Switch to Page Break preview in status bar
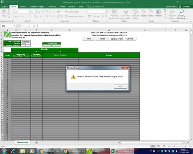 [164, 146]
